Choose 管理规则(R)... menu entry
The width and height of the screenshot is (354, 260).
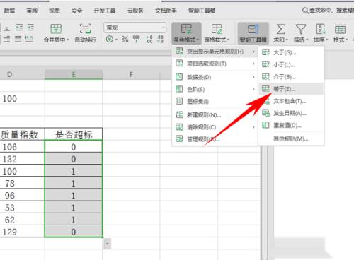click(215, 139)
